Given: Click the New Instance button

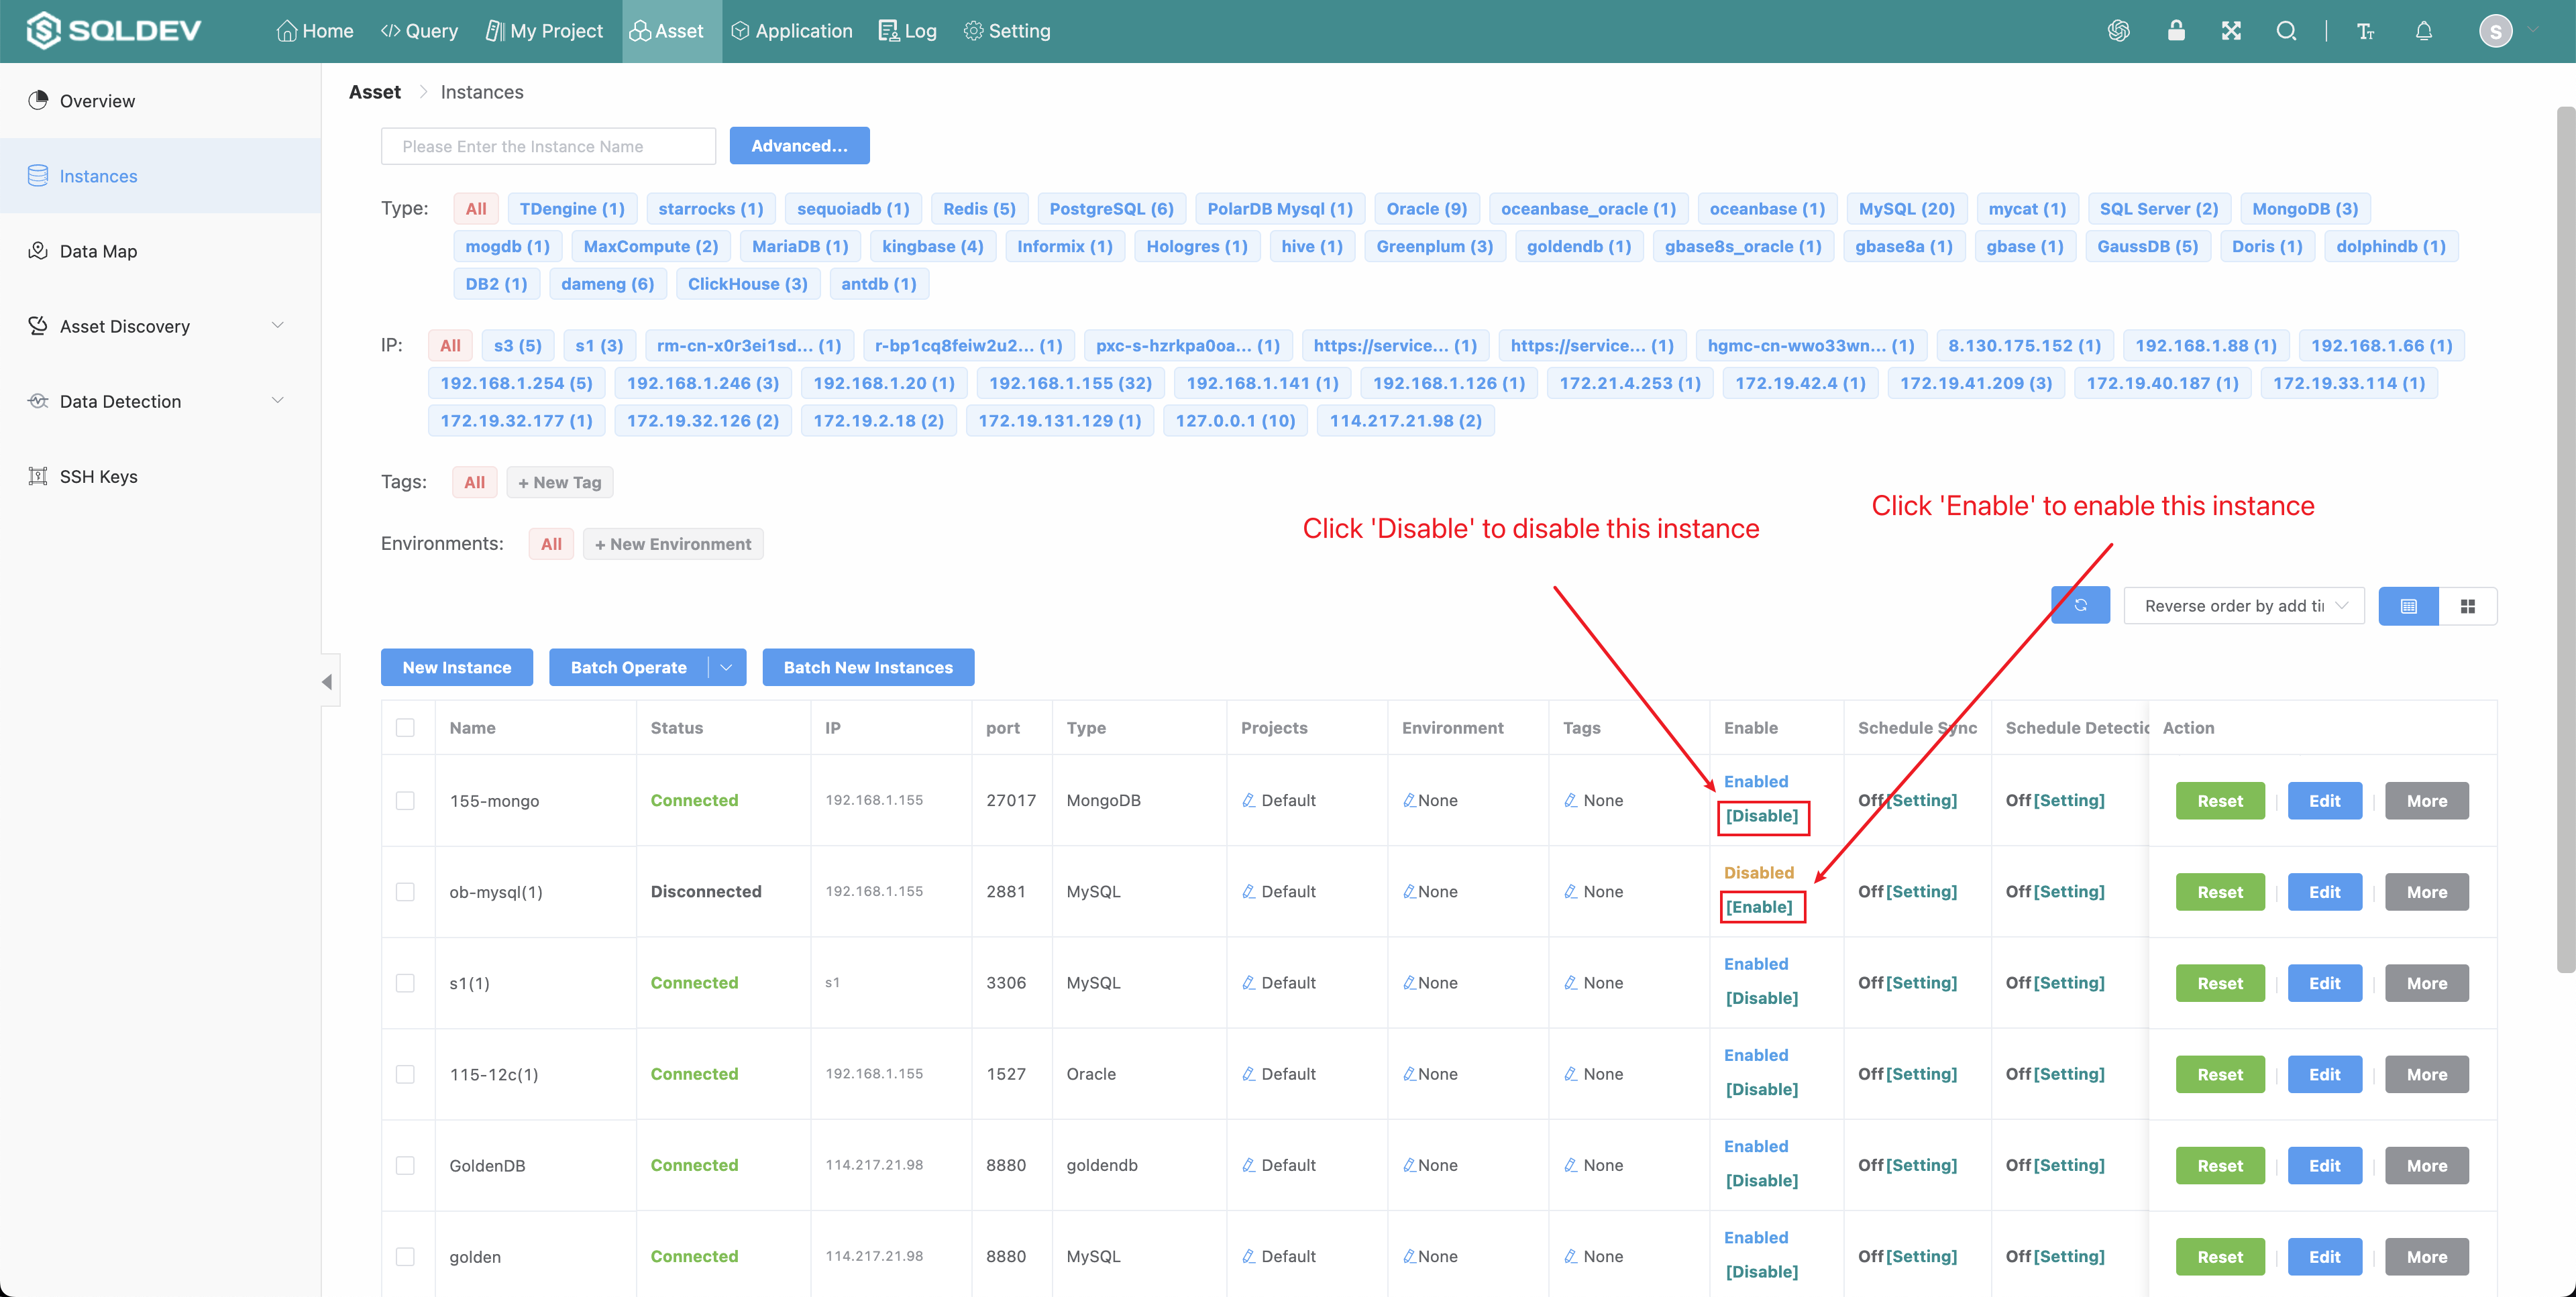Looking at the screenshot, I should [456, 667].
